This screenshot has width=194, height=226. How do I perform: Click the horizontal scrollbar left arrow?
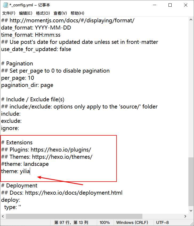click(x=3, y=216)
